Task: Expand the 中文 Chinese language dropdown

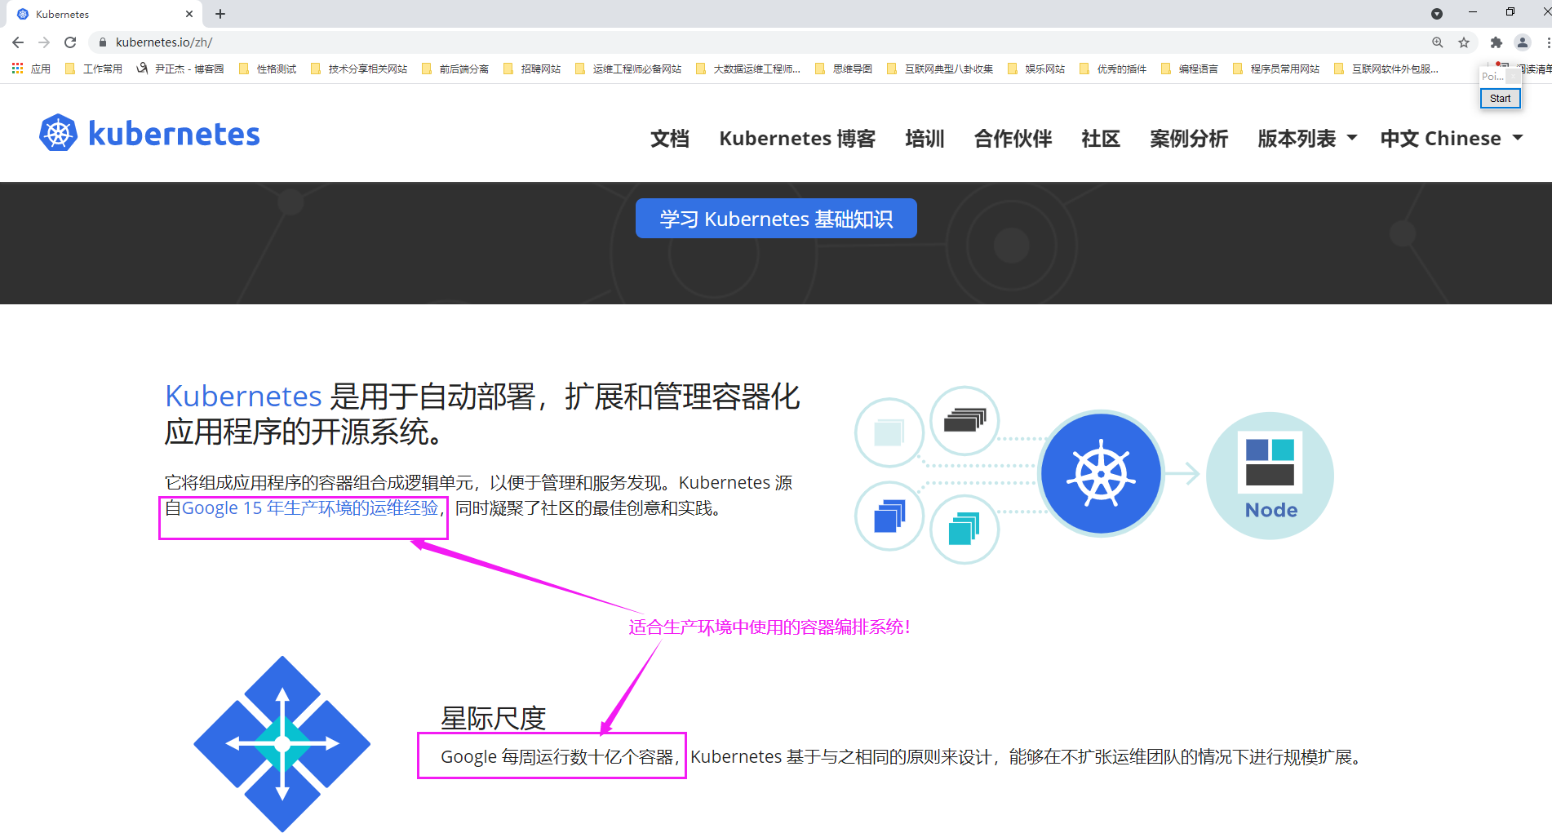Action: [1451, 139]
